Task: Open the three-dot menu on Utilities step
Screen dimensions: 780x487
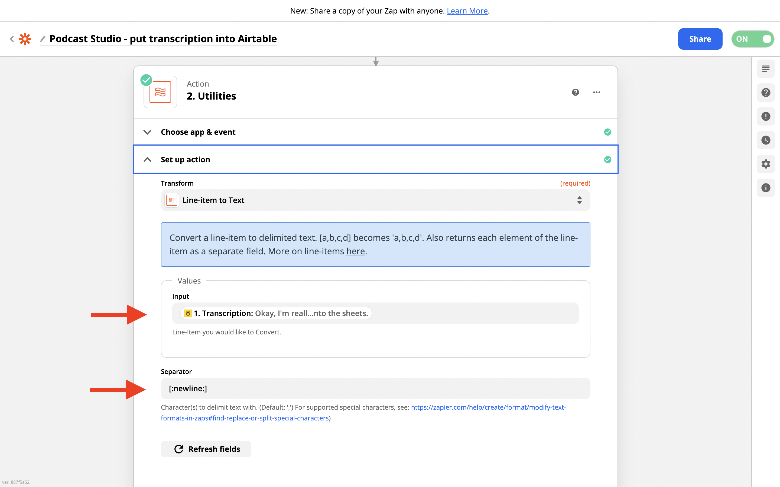Action: pyautogui.click(x=596, y=93)
